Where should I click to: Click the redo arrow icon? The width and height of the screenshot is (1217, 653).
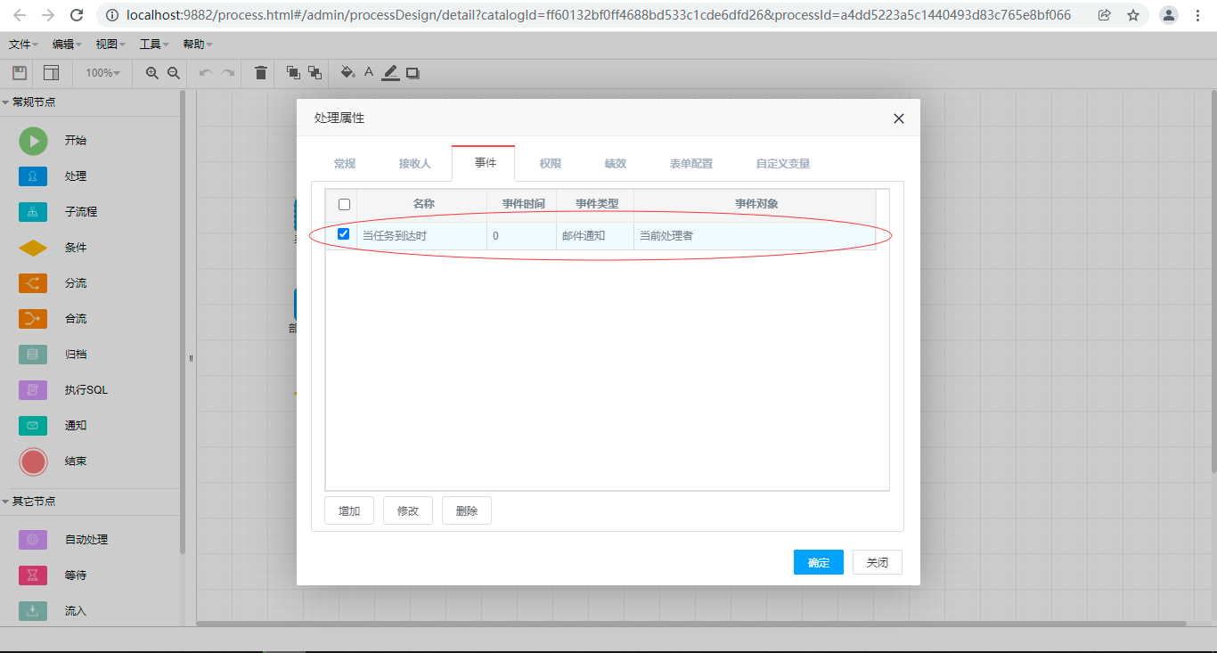pos(228,73)
